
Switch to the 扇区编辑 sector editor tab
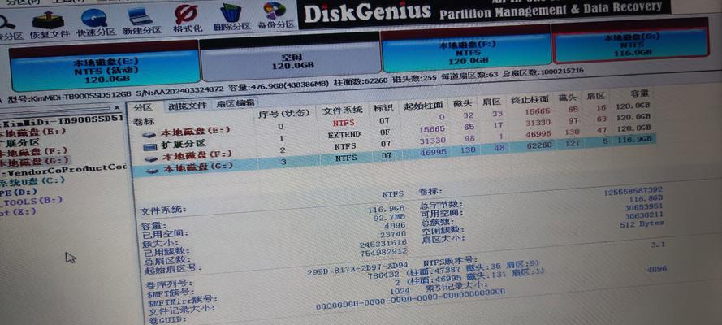pos(236,103)
